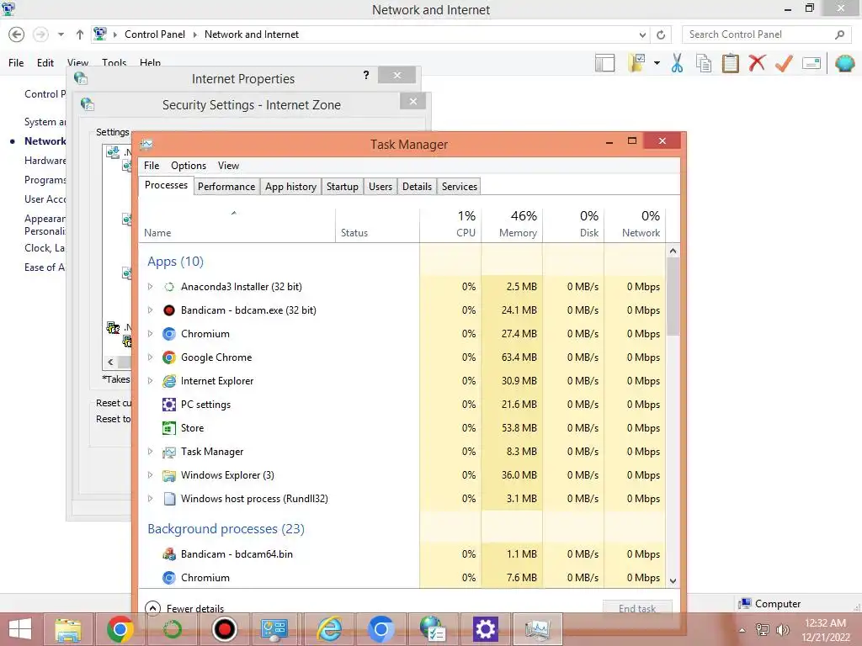Open the Control Panel Edit menu

45,63
